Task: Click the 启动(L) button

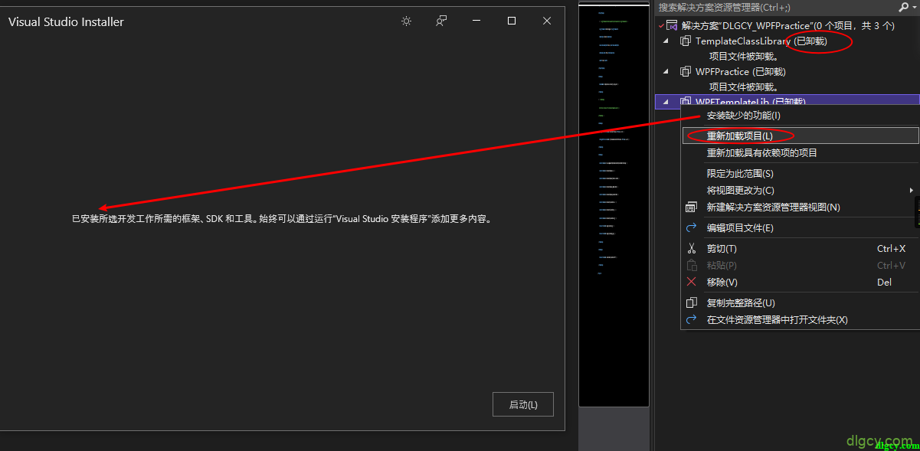Action: point(523,404)
